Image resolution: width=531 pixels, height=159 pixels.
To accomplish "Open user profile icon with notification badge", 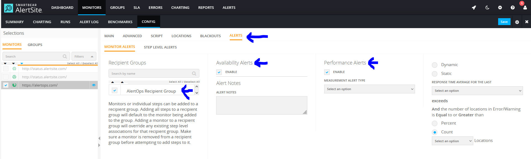I will (x=525, y=7).
